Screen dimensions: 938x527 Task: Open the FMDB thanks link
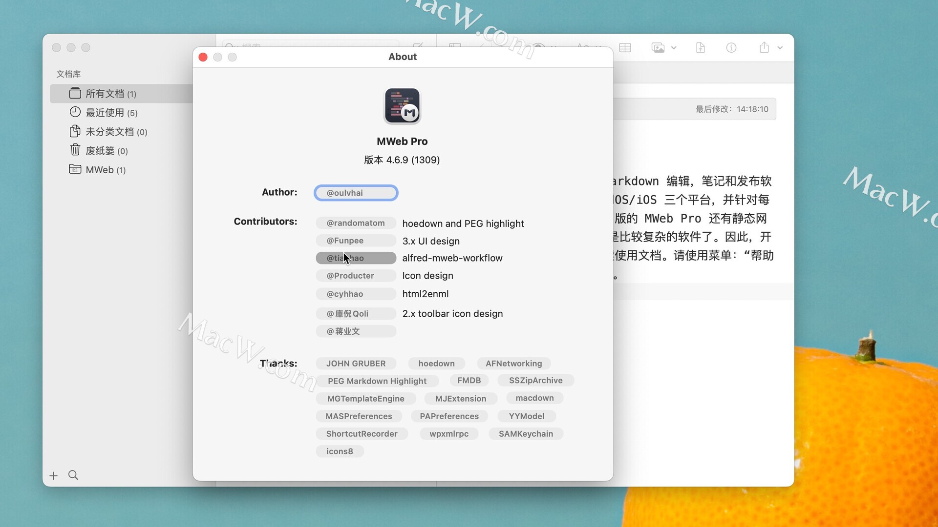469,381
